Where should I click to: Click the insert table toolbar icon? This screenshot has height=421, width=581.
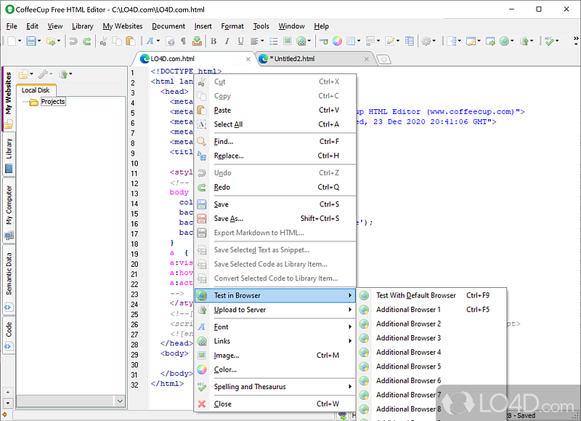point(351,41)
